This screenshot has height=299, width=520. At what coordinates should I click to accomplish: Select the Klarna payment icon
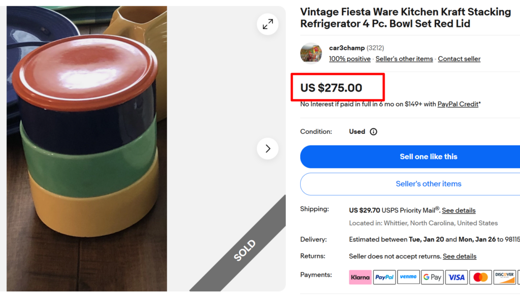360,277
